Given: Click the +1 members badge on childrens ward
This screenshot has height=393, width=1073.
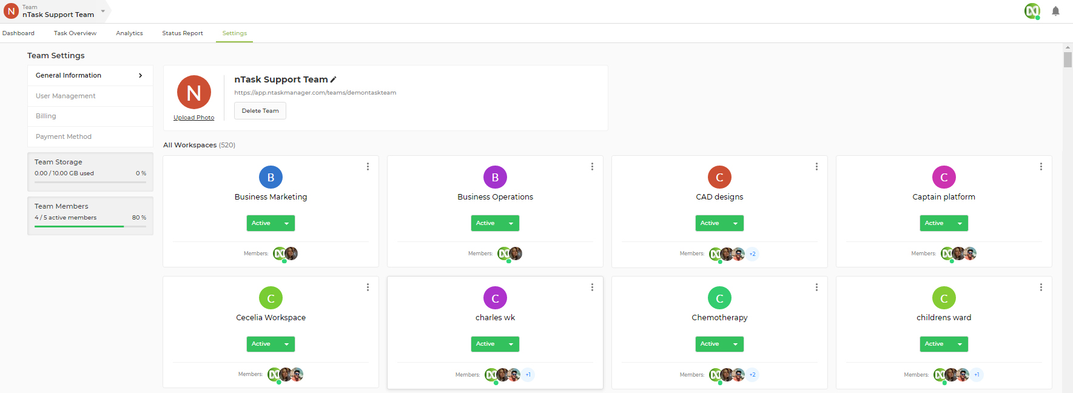Looking at the screenshot, I should coord(977,375).
